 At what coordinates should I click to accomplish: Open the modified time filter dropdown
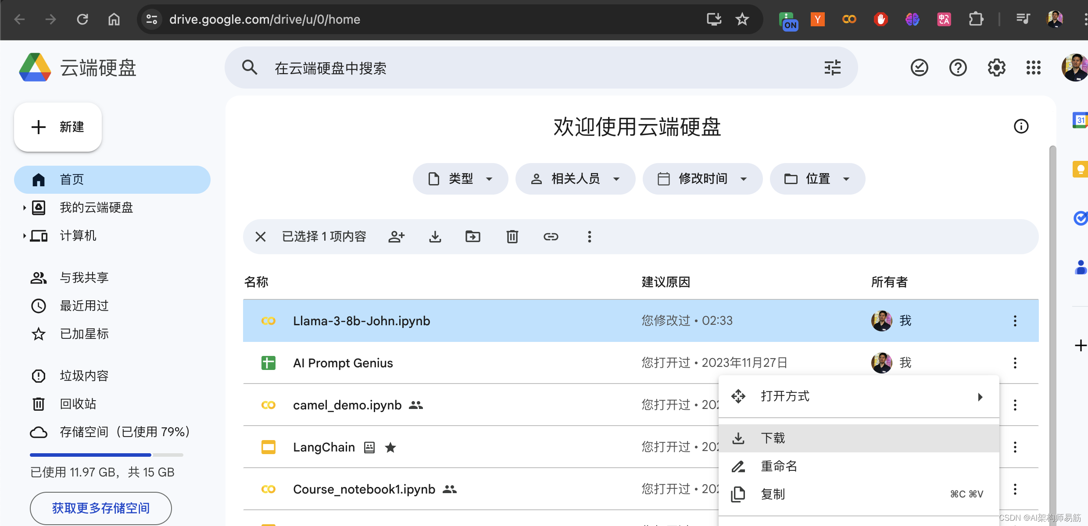pyautogui.click(x=702, y=179)
